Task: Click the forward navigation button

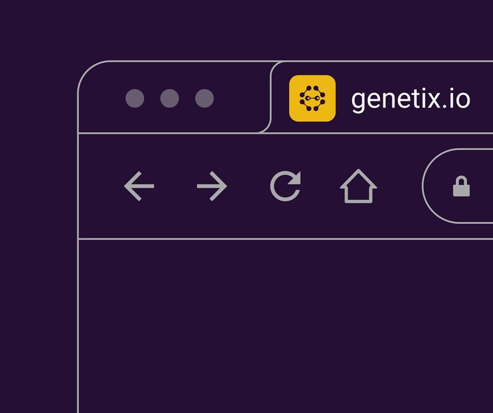Action: coord(212,186)
